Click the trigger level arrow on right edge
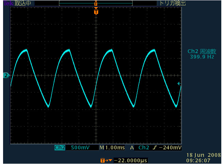 179,83
